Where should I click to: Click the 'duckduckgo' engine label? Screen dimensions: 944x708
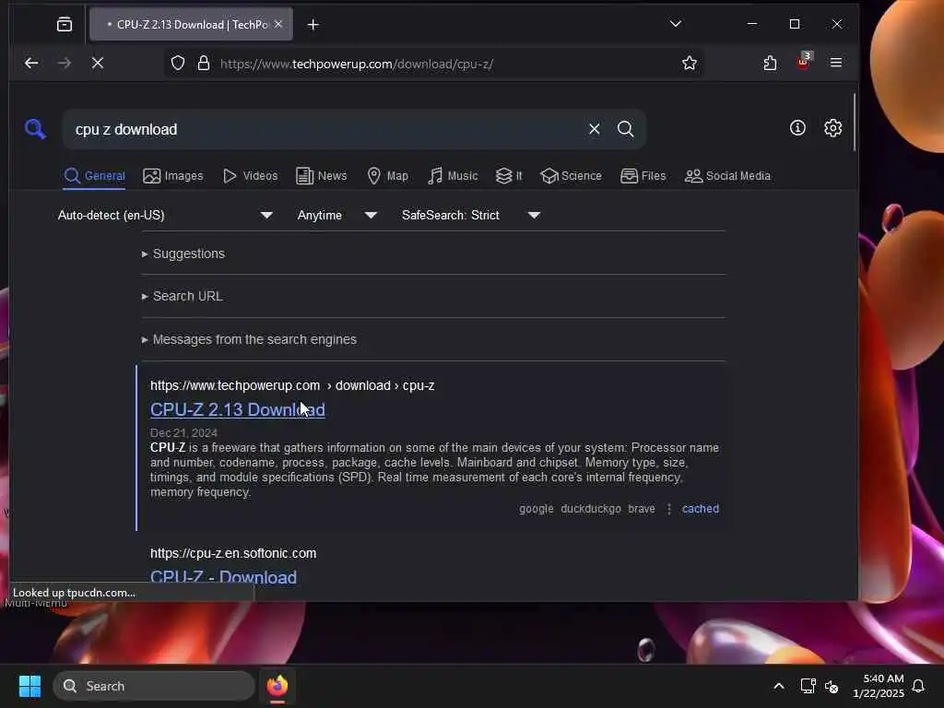591,509
